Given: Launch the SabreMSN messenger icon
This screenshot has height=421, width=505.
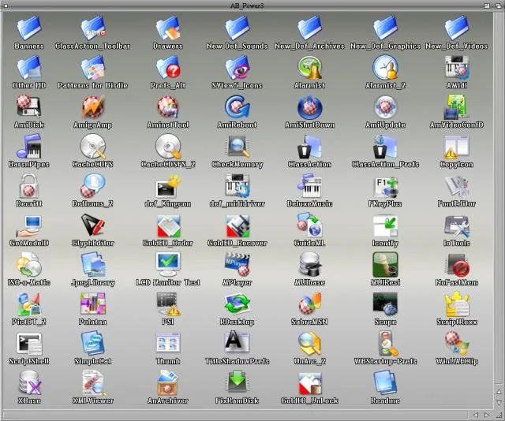Looking at the screenshot, I should pyautogui.click(x=309, y=304).
